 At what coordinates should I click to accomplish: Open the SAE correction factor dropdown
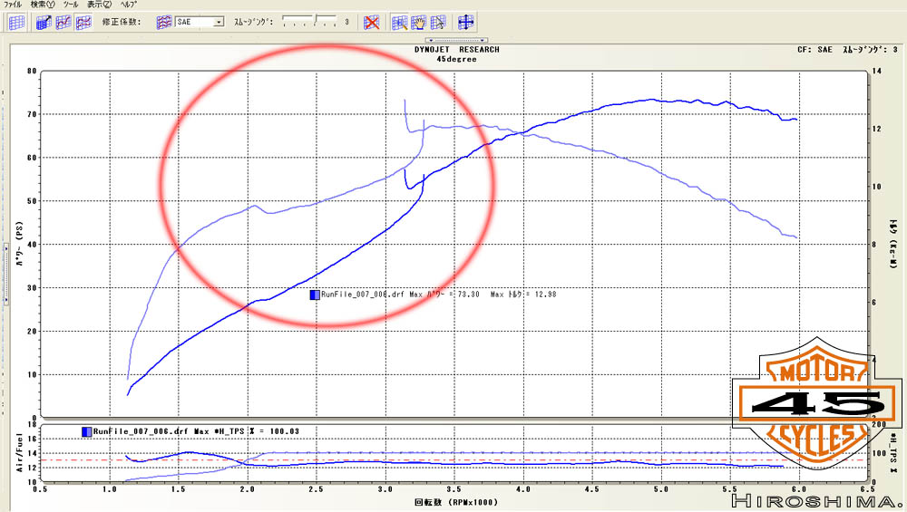tap(219, 22)
